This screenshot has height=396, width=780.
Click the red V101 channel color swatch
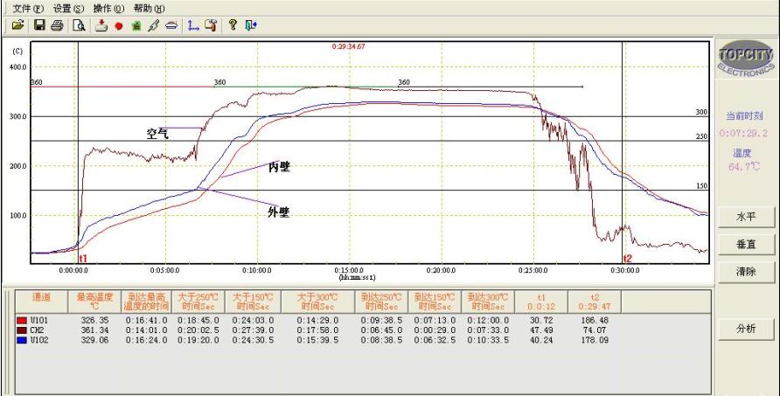[x=22, y=321]
